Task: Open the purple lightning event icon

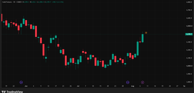Action: [143, 82]
